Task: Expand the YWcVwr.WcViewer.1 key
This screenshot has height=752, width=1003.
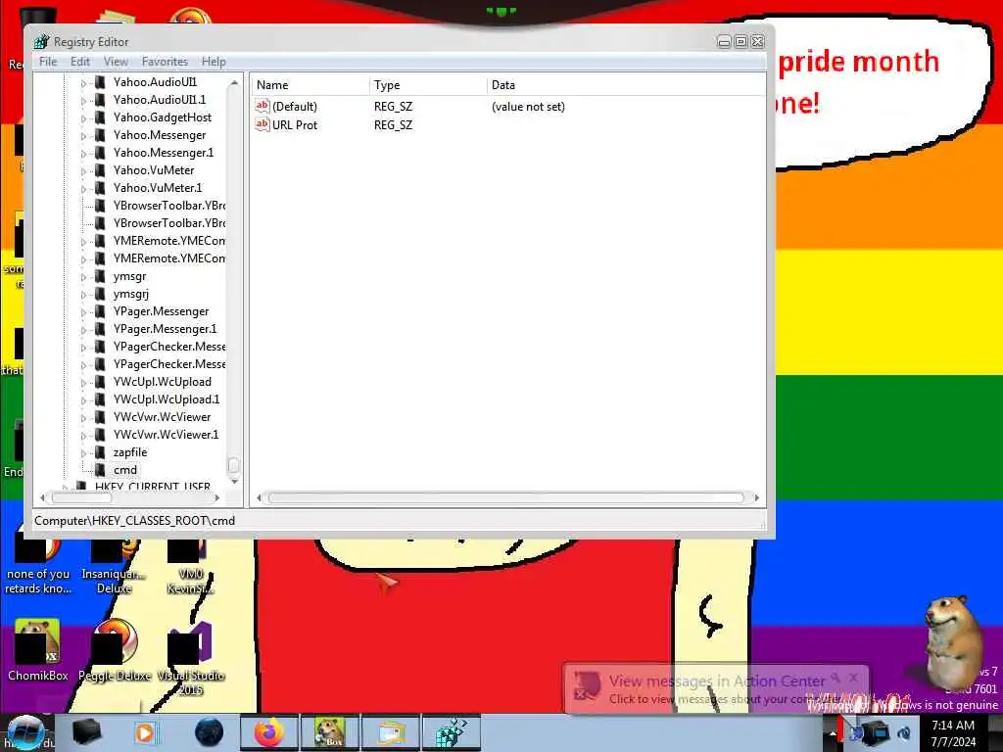Action: (83, 436)
